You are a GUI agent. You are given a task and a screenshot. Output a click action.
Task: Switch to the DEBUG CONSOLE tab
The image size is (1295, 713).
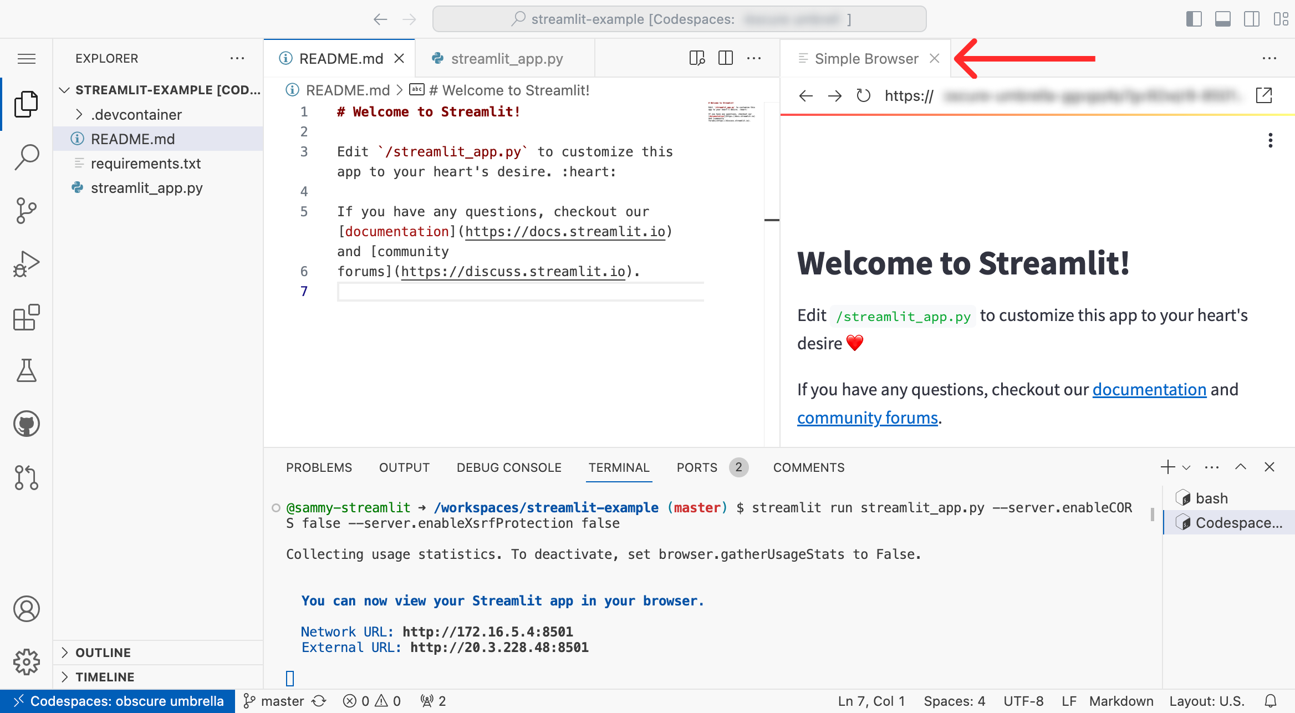(509, 467)
